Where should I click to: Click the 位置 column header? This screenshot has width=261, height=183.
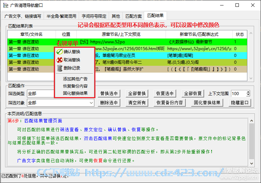pyautogui.click(x=66, y=34)
